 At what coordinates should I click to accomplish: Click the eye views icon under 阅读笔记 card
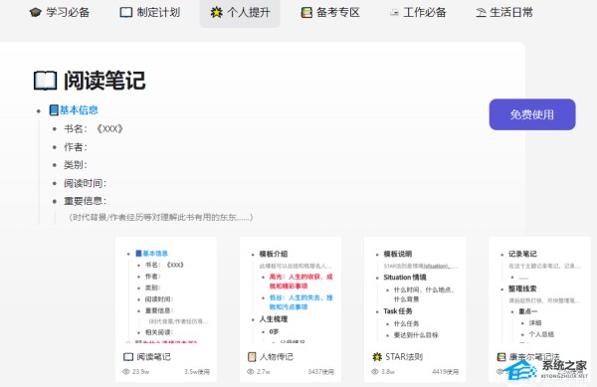(x=126, y=372)
